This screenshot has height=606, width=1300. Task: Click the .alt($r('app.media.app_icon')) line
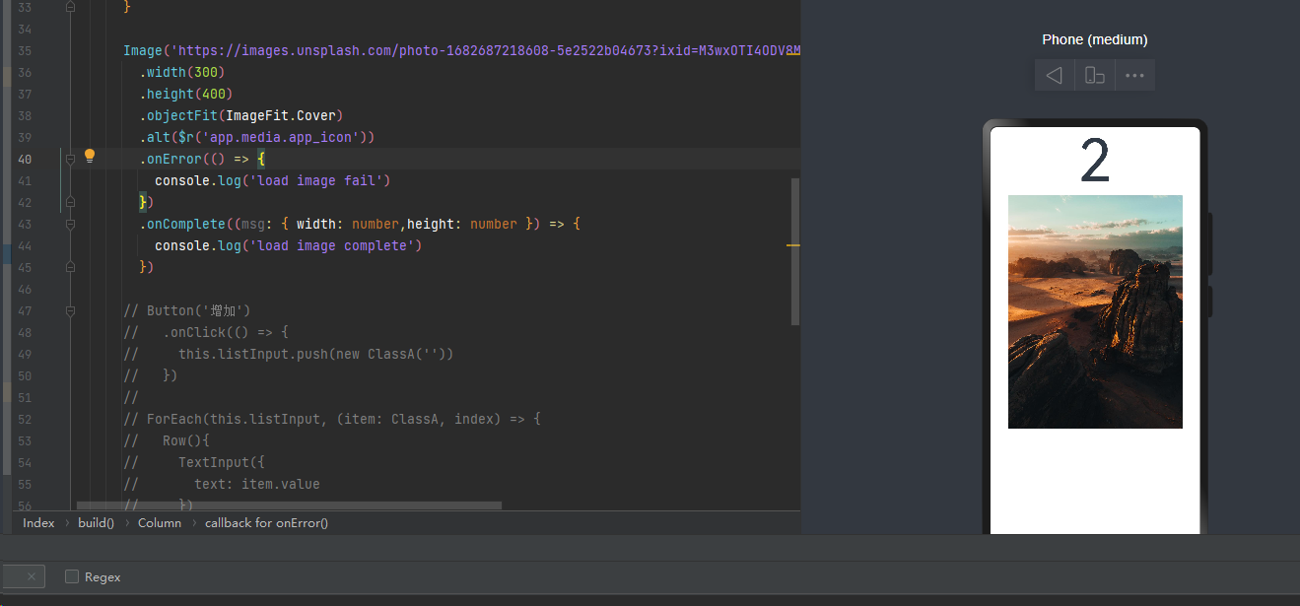click(257, 137)
